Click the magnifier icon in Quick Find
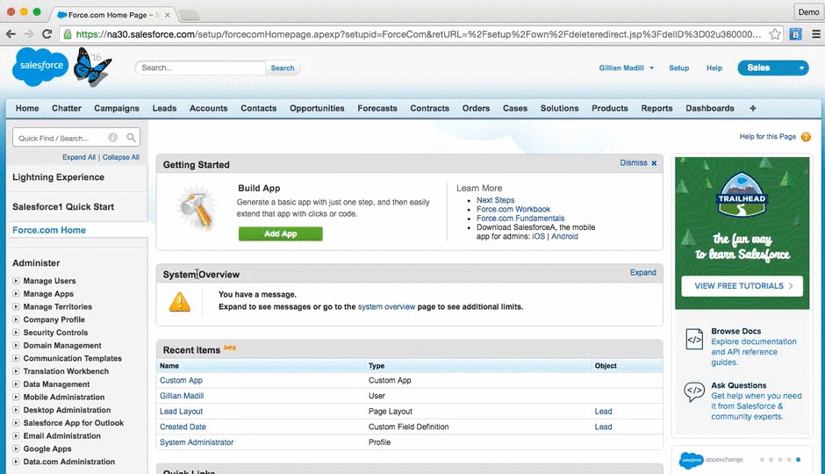Image resolution: width=825 pixels, height=474 pixels. coord(131,138)
